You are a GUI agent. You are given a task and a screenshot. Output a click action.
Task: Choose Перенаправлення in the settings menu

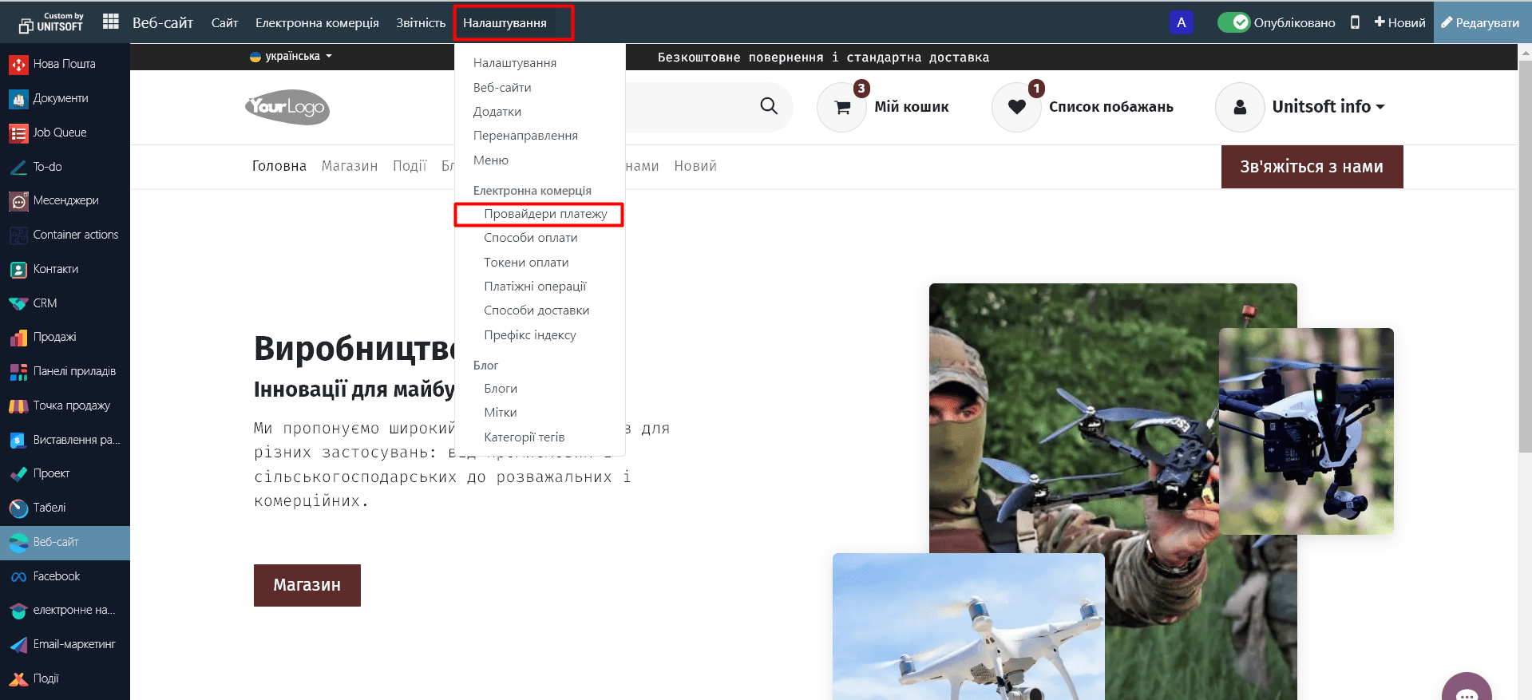525,136
